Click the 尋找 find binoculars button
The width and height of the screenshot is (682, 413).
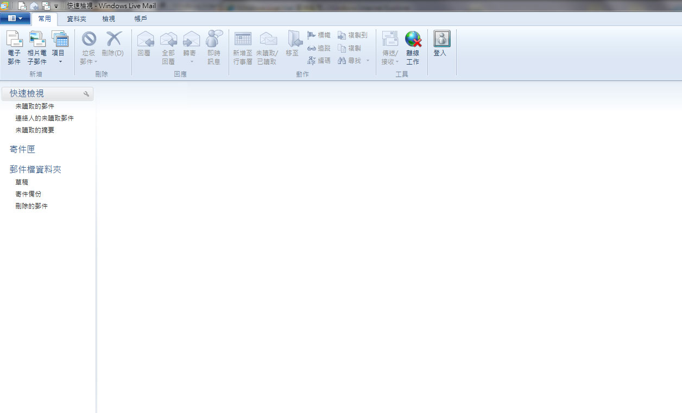pyautogui.click(x=349, y=61)
